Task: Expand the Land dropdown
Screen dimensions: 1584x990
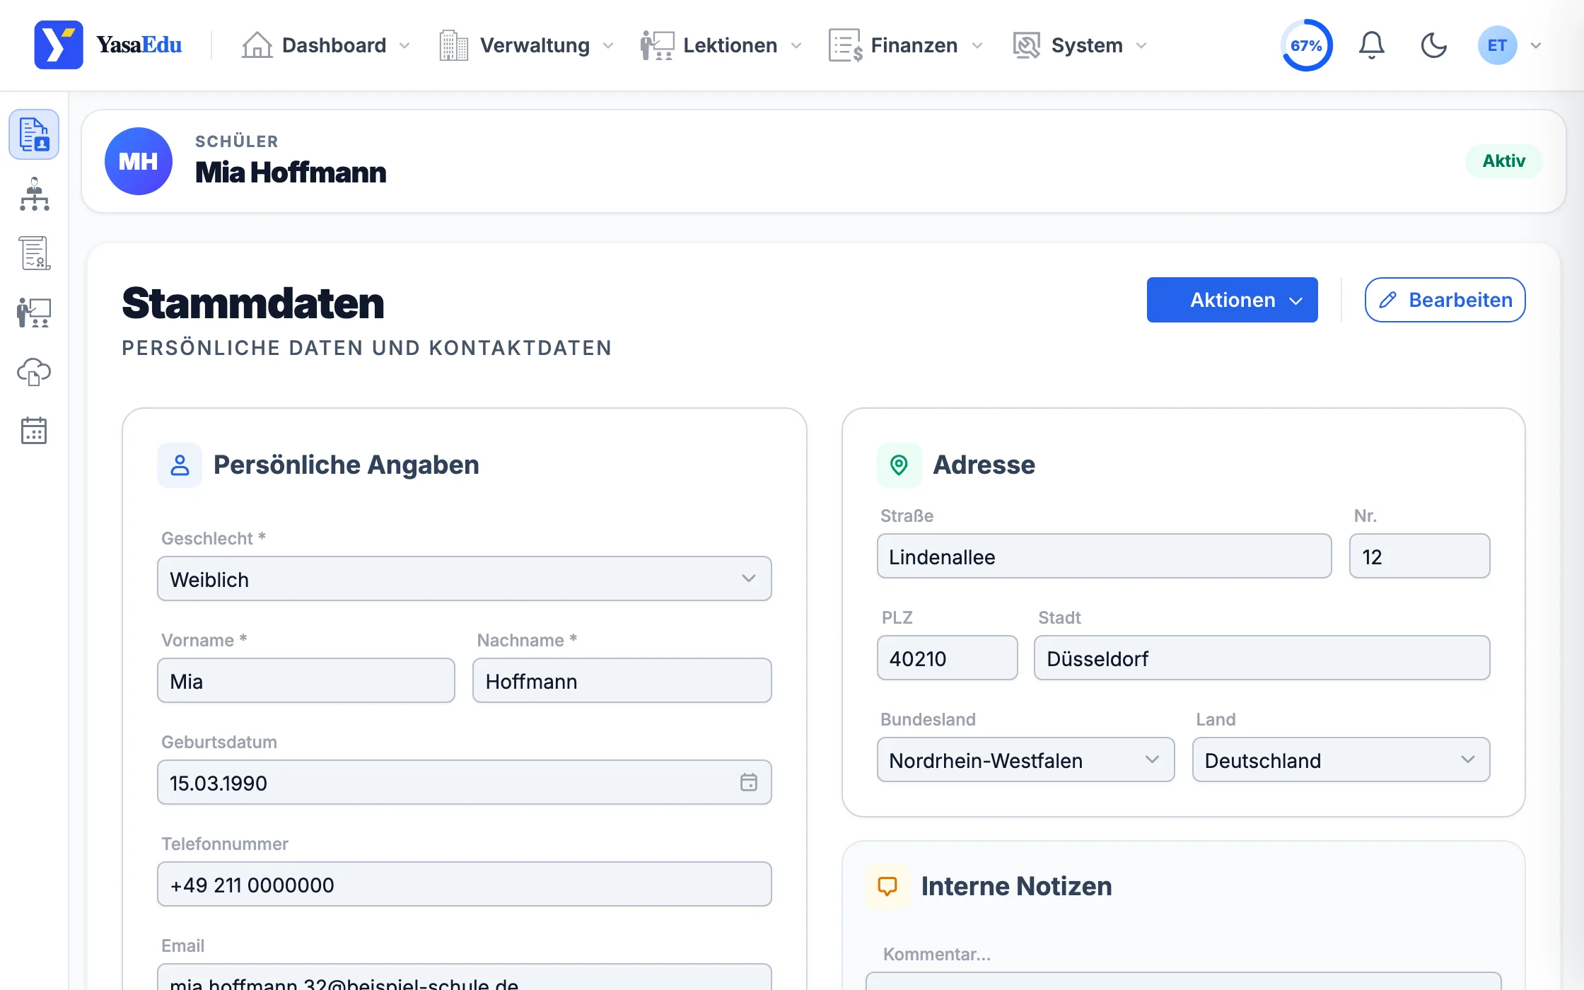Action: pos(1341,760)
